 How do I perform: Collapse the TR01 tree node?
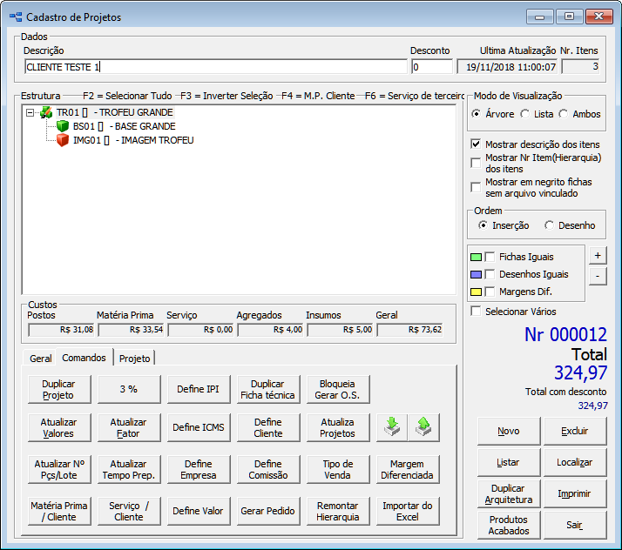pyautogui.click(x=30, y=112)
